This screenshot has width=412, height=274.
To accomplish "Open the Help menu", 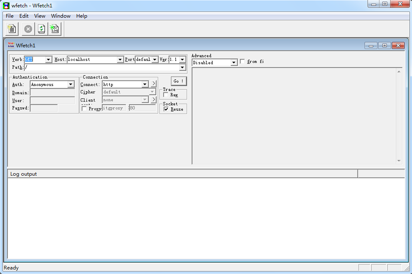I will [x=82, y=16].
